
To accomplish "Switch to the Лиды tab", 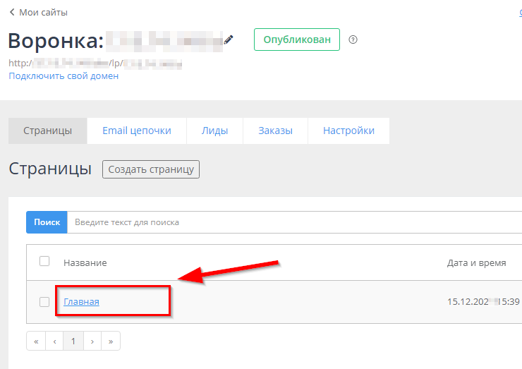I will pyautogui.click(x=214, y=131).
